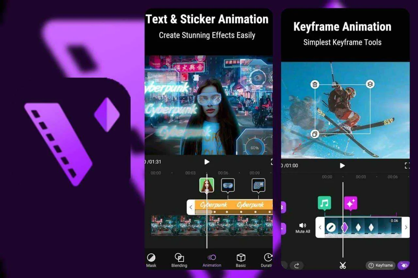Viewport: 418px width, 278px height.
Task: Select the city video track strip
Action: (x=212, y=225)
